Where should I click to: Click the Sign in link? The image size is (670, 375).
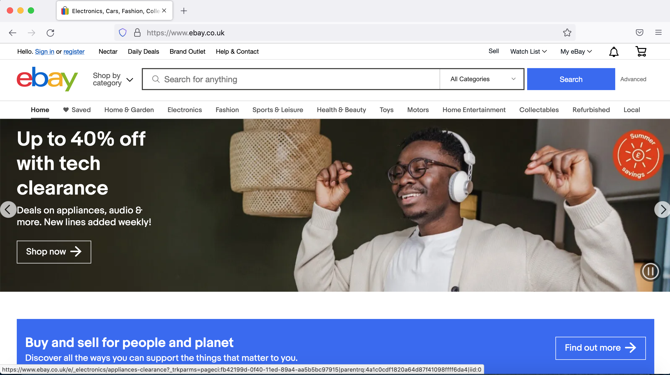(45, 52)
